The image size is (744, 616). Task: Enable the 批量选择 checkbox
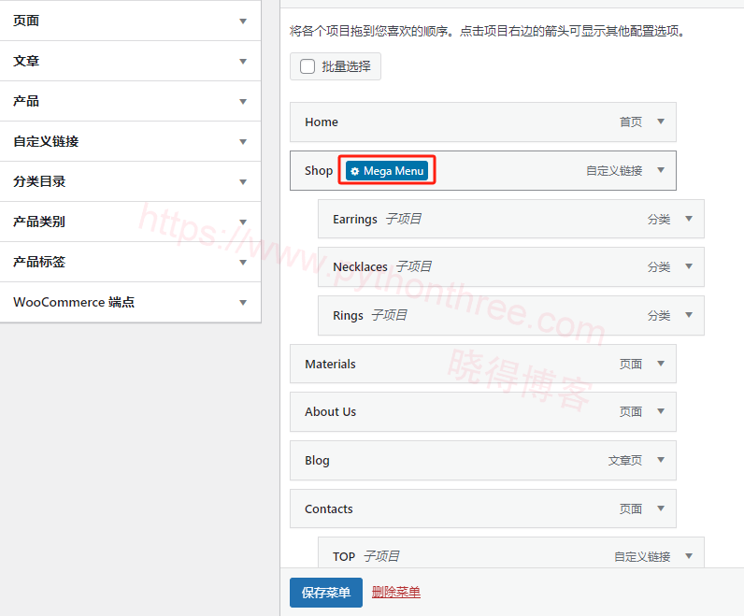[x=308, y=66]
